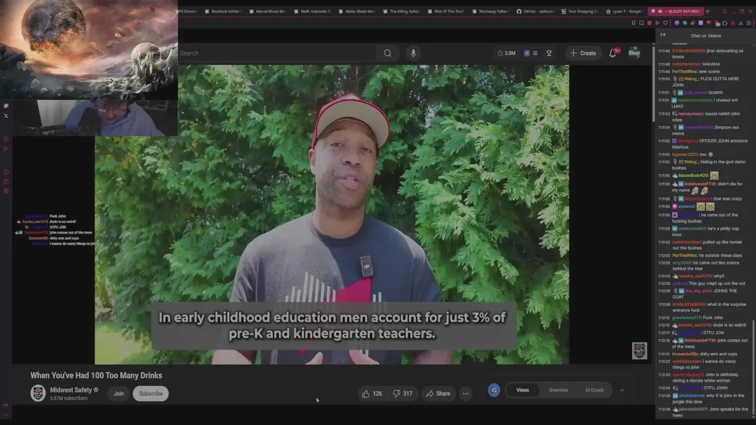Click the chat panel scrollbar

754,368
